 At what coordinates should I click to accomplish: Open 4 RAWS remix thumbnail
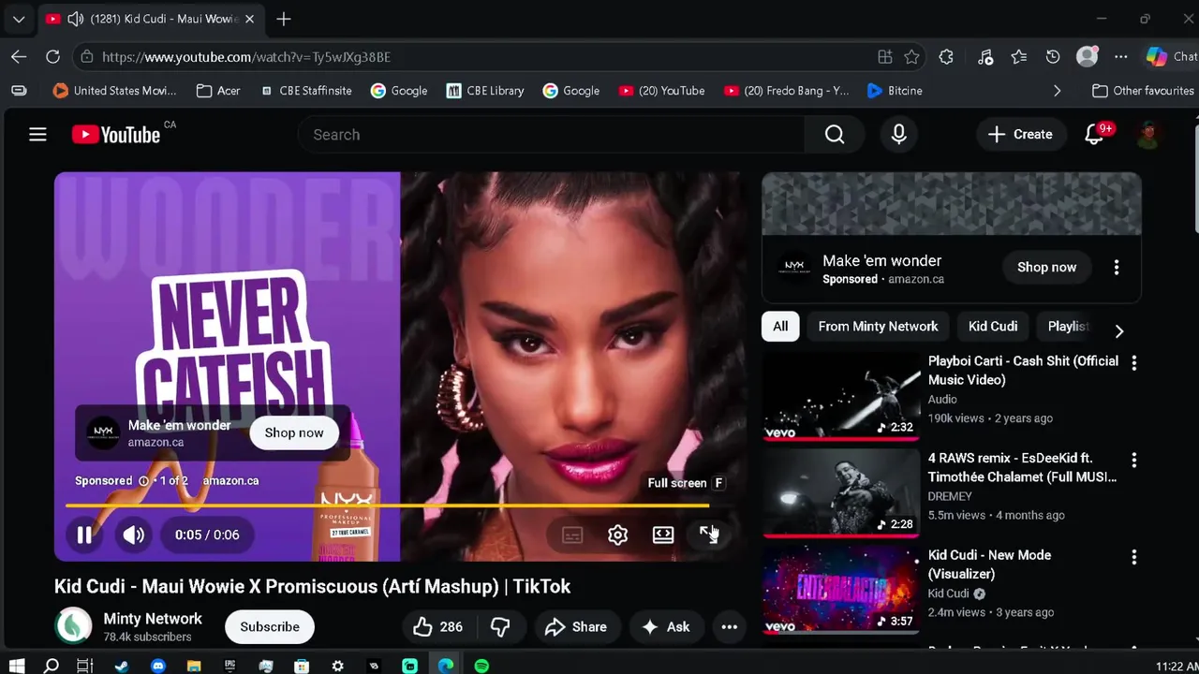tap(841, 492)
